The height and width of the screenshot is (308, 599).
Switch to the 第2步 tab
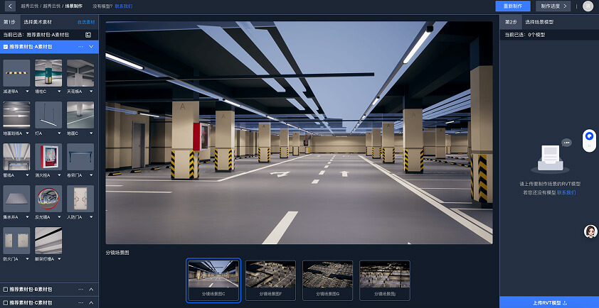click(509, 22)
